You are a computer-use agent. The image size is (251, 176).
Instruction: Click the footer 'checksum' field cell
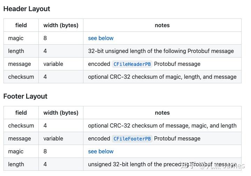tap(21, 125)
